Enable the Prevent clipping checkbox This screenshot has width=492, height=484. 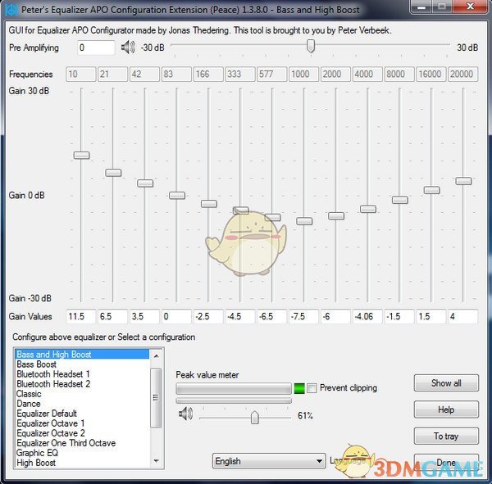click(x=312, y=388)
